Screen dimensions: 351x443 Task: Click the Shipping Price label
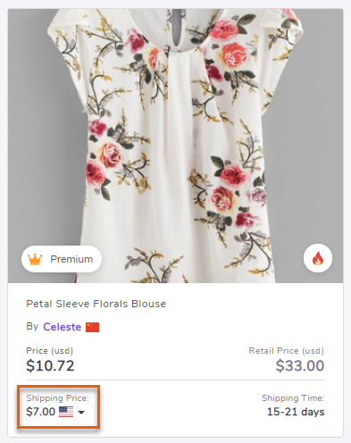(57, 398)
